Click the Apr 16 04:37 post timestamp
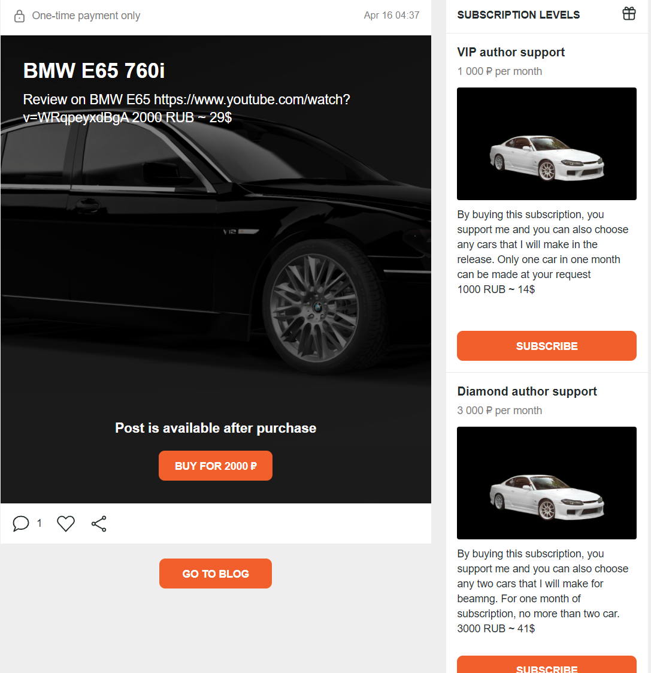The height and width of the screenshot is (673, 651). [392, 16]
